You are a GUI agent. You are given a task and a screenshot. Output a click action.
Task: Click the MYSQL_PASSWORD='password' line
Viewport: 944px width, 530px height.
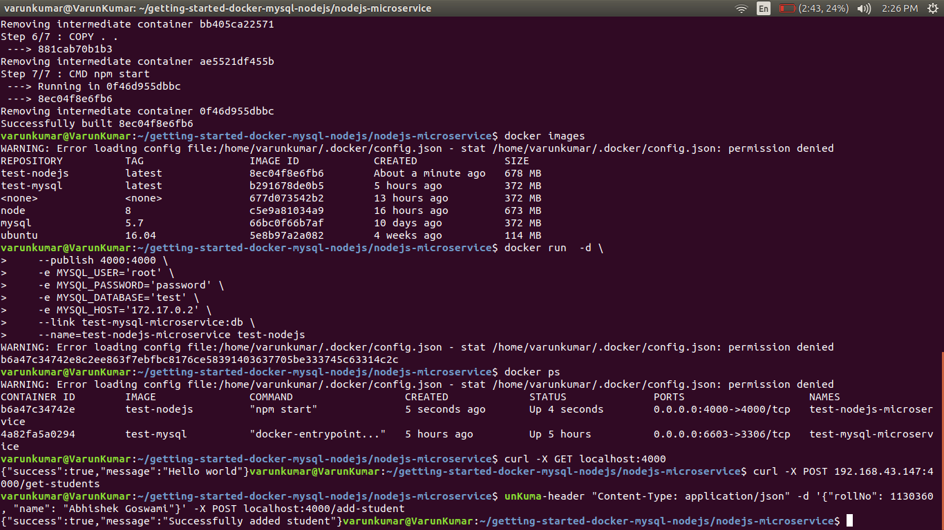(131, 285)
